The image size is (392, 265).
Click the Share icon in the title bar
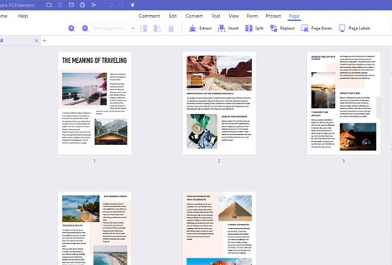click(x=94, y=5)
